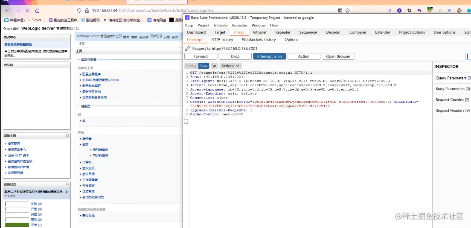Screen dimensions: 471x228
Task: Collapse the 帮助主题 panel with its minimize icon
Action: pyautogui.click(x=67, y=136)
